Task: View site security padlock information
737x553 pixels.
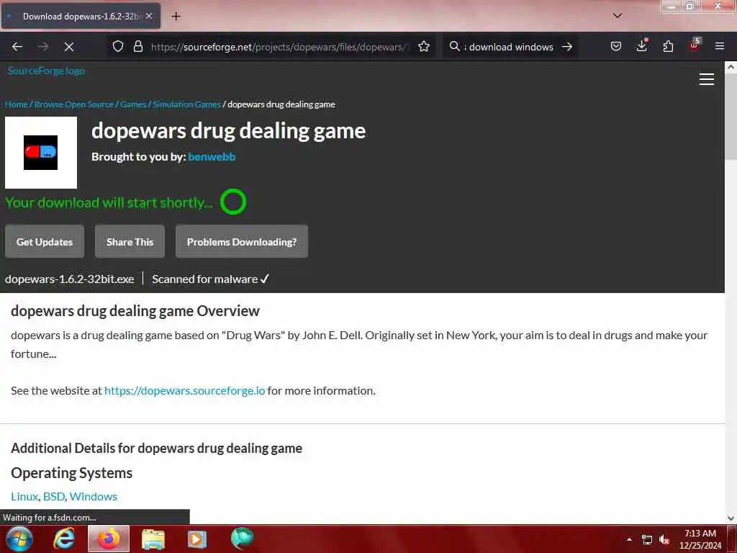Action: [x=137, y=47]
